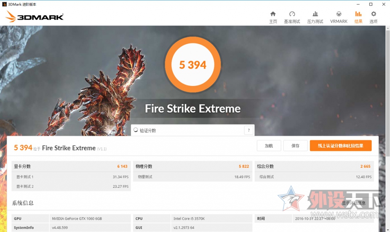Click the 系统信息 section heading

click(x=22, y=203)
